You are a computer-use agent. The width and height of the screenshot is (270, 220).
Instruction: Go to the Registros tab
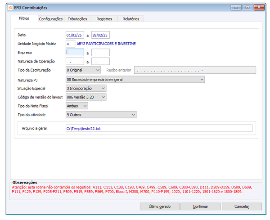click(x=104, y=19)
